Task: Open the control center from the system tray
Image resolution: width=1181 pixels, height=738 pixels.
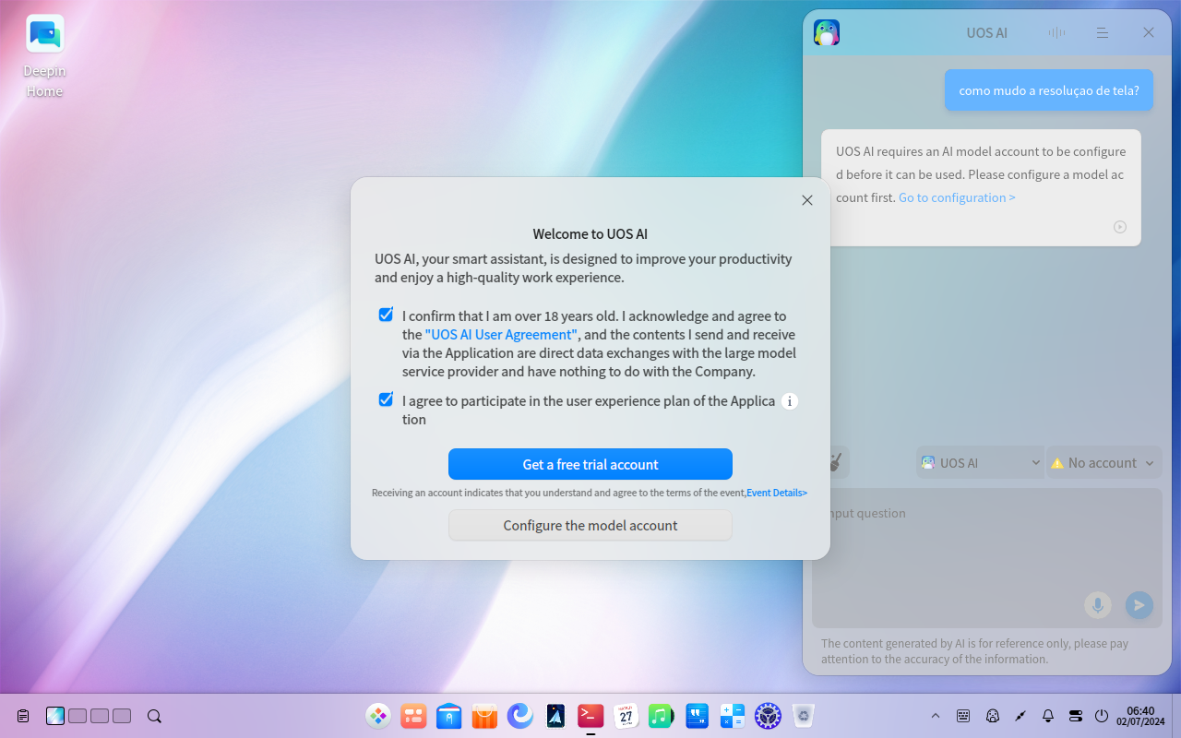Action: click(x=1074, y=716)
